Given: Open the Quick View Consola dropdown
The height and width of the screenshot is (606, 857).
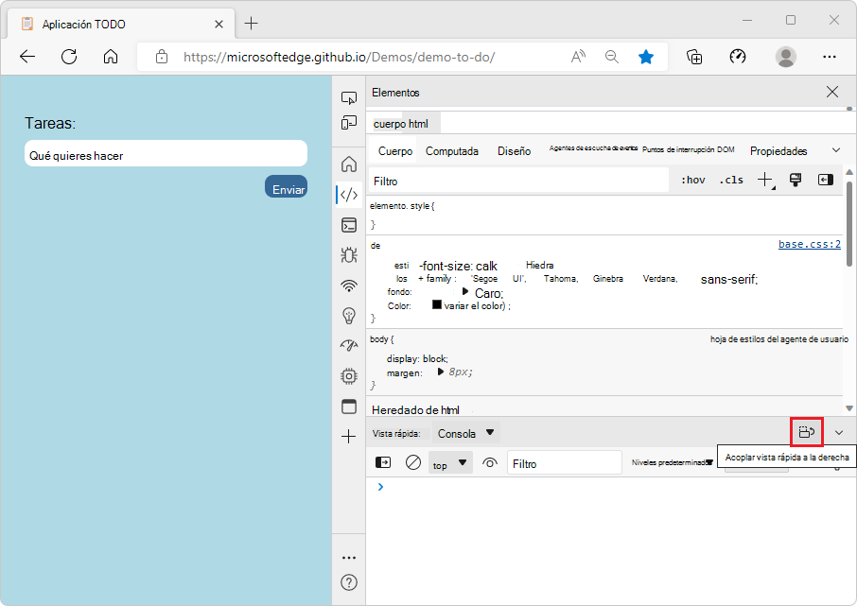Looking at the screenshot, I should 465,433.
